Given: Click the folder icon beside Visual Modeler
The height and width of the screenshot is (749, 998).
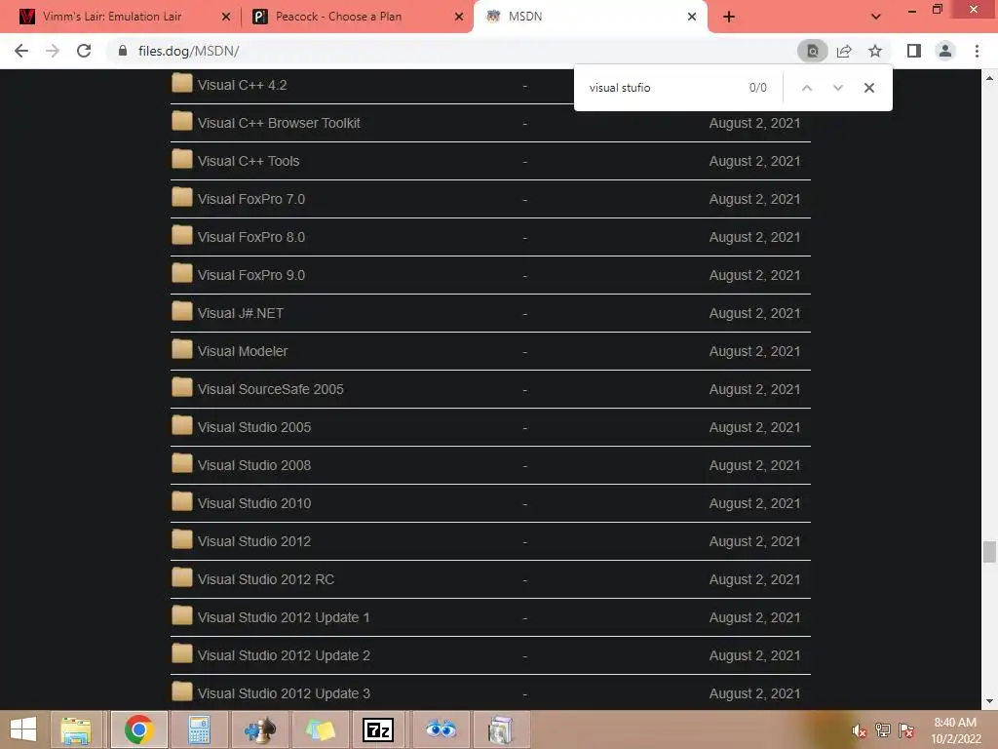Looking at the screenshot, I should (182, 350).
